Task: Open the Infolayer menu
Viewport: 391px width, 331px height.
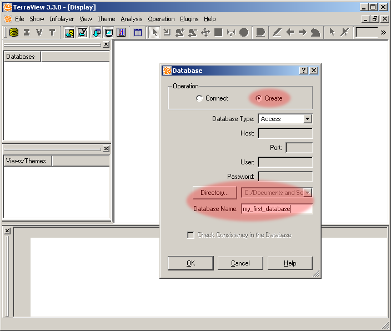Action: coord(61,19)
